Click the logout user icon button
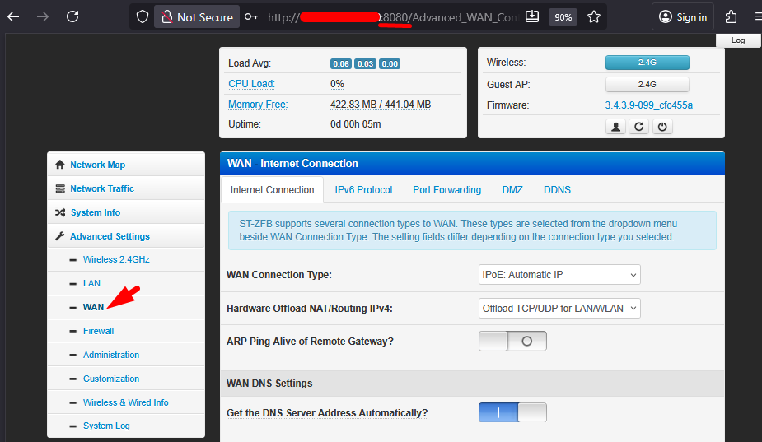Image resolution: width=762 pixels, height=442 pixels. pos(615,127)
